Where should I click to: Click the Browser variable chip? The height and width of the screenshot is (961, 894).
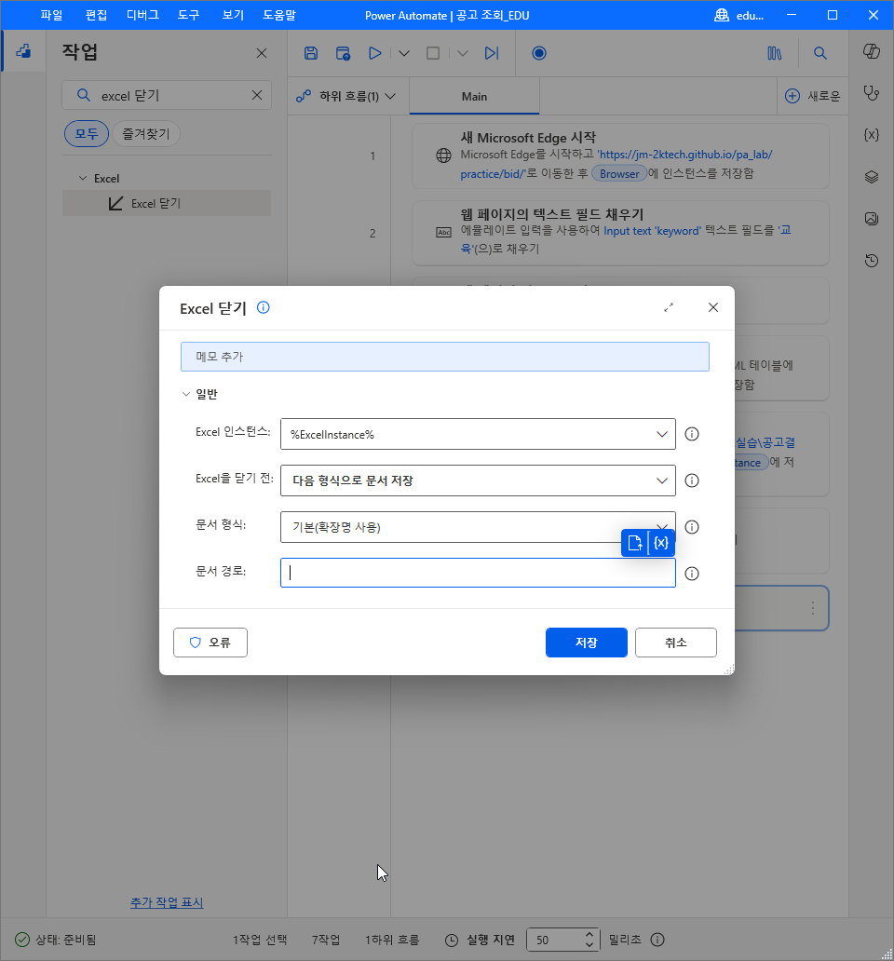619,173
